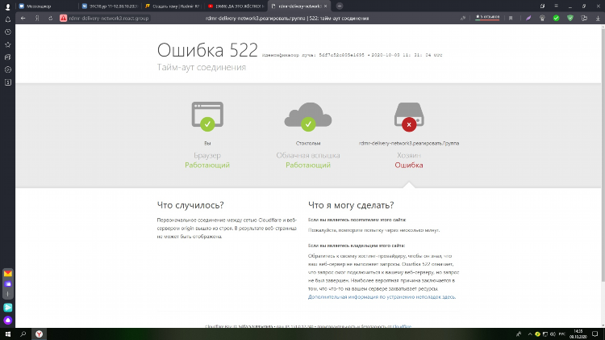Switch to the Radmir forum tab
Screen dimensions: 605x340
(173, 6)
